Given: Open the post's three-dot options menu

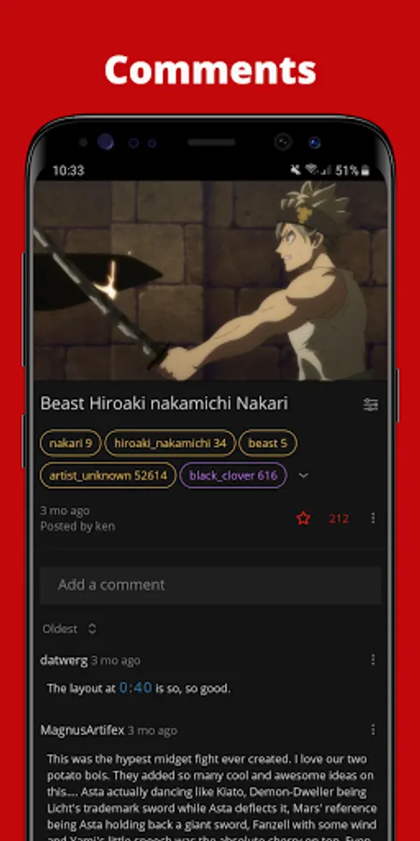Looking at the screenshot, I should (x=372, y=518).
